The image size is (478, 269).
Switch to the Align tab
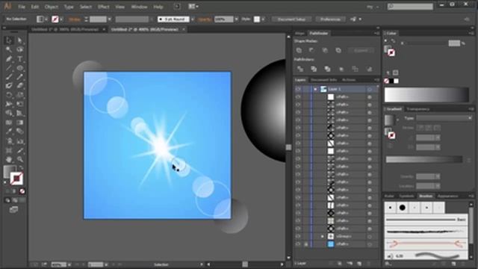299,33
